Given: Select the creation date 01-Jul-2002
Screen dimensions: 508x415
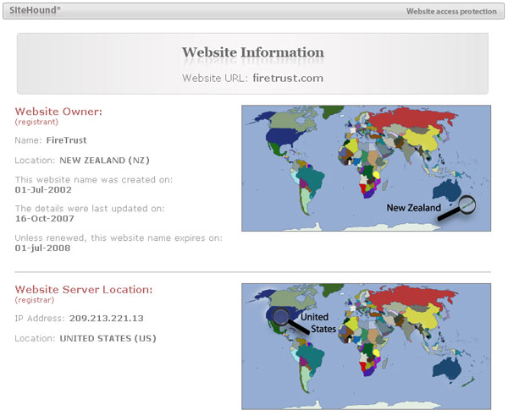Looking at the screenshot, I should coord(43,190).
